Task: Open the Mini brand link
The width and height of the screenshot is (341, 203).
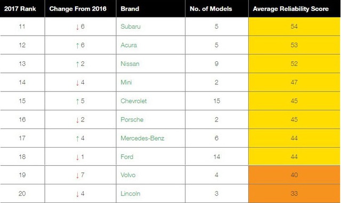Action: pos(126,83)
